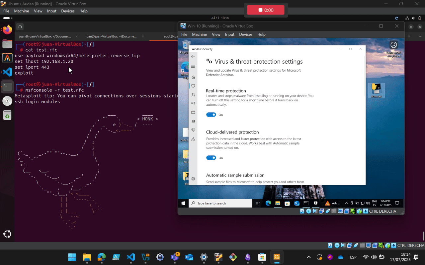Close the second juan@juan-VirtualBox terminal tab
The image size is (425, 265).
click(x=143, y=36)
